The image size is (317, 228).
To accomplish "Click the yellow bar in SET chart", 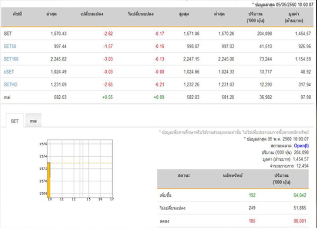I will pyautogui.click(x=49, y=180).
